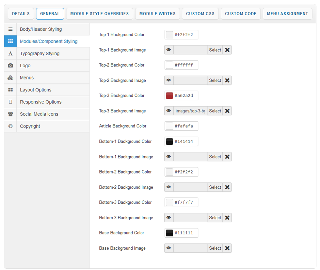
Task: Open the Menu Assignment tab
Action: [287, 14]
